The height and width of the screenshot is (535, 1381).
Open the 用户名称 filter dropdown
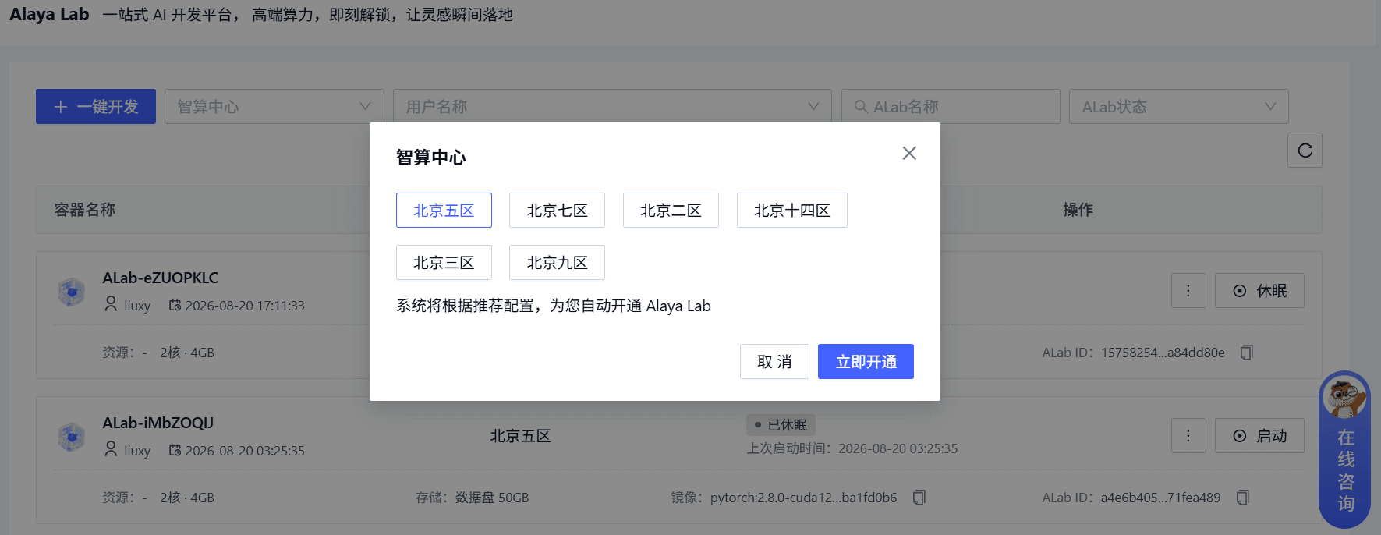point(612,107)
